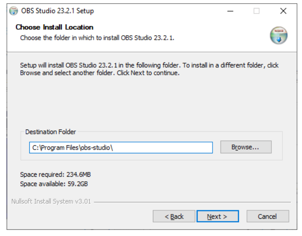This screenshot has width=302, height=236.
Task: Click the "Choose Install Location" heading
Action: [55, 27]
